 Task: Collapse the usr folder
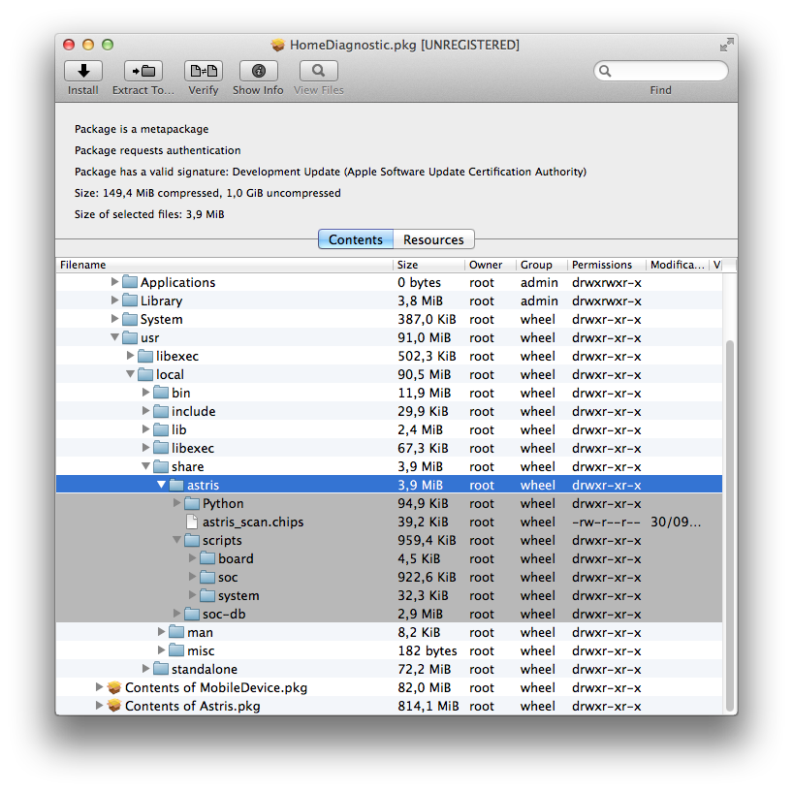tap(114, 336)
